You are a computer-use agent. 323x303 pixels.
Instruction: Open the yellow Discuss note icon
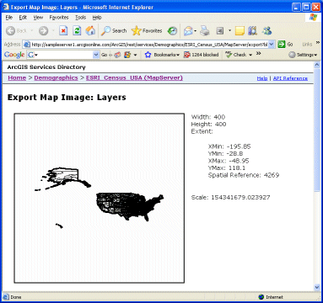[240, 31]
